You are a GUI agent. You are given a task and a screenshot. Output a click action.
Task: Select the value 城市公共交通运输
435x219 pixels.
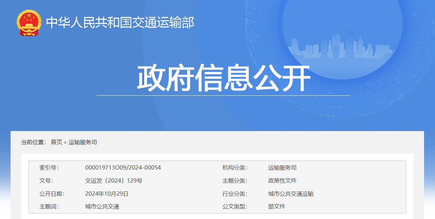(291, 194)
